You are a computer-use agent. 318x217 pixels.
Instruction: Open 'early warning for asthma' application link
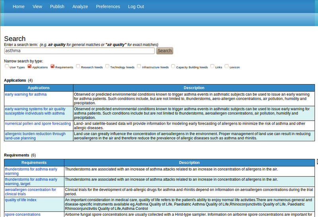[26, 94]
